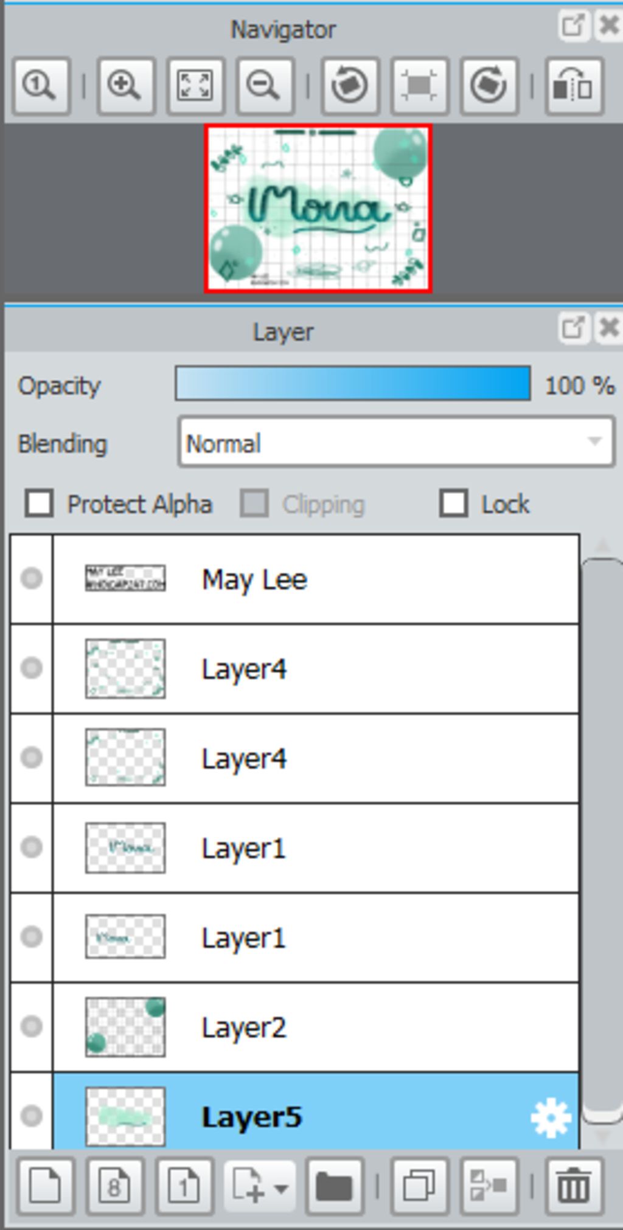Viewport: 623px width, 1230px height.
Task: Rotate canvas view right
Action: click(x=489, y=85)
